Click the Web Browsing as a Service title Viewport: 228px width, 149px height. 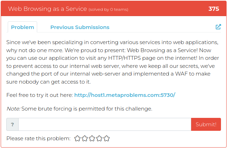pos(47,9)
